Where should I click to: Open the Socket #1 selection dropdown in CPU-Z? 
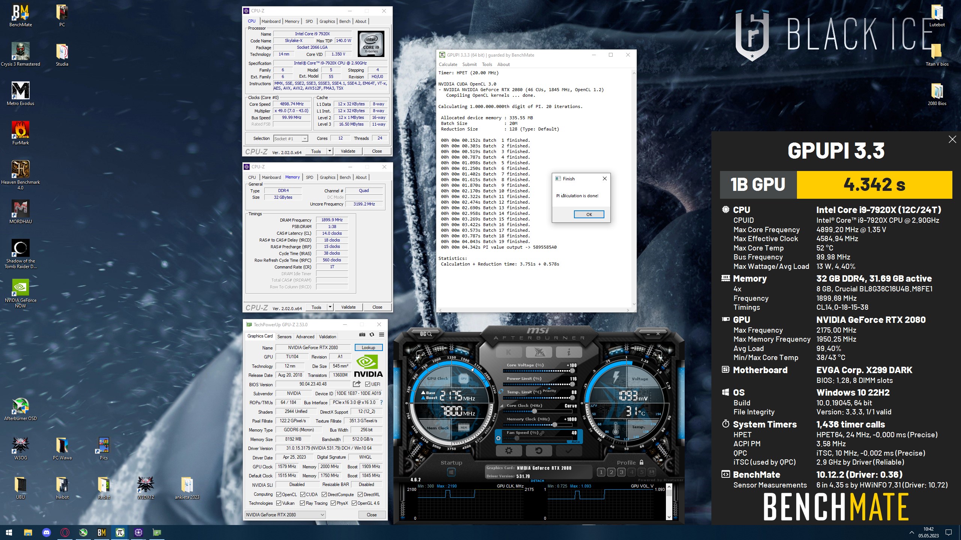click(291, 138)
